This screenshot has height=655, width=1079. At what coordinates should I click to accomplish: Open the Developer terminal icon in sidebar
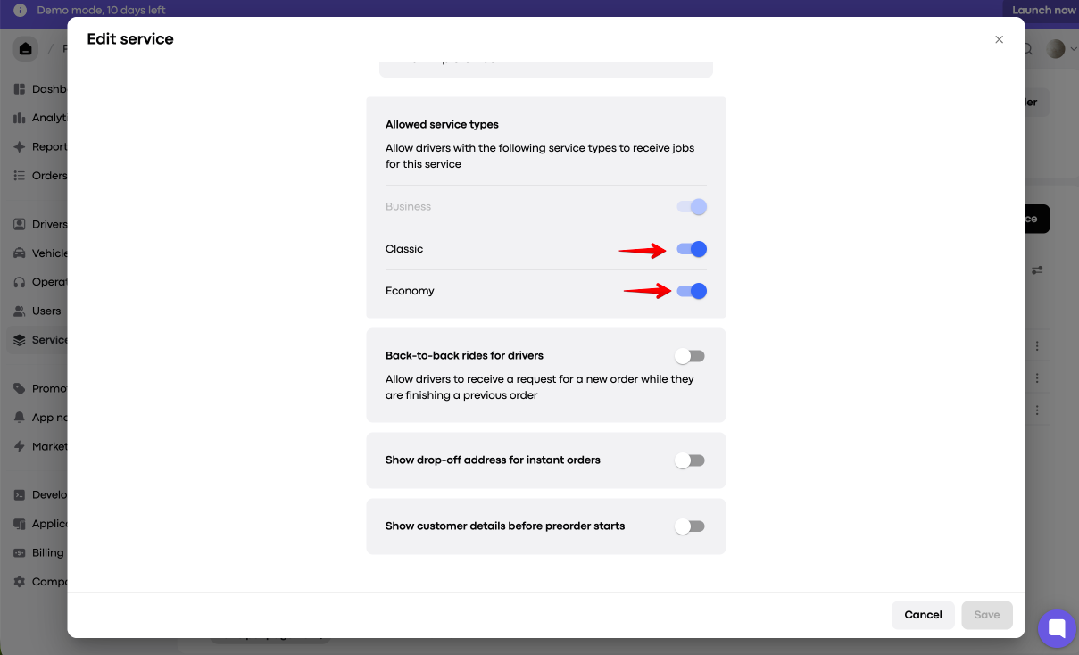20,494
